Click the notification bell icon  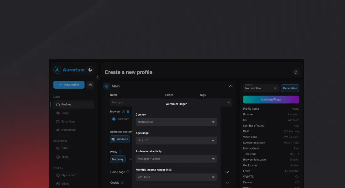pos(295,72)
